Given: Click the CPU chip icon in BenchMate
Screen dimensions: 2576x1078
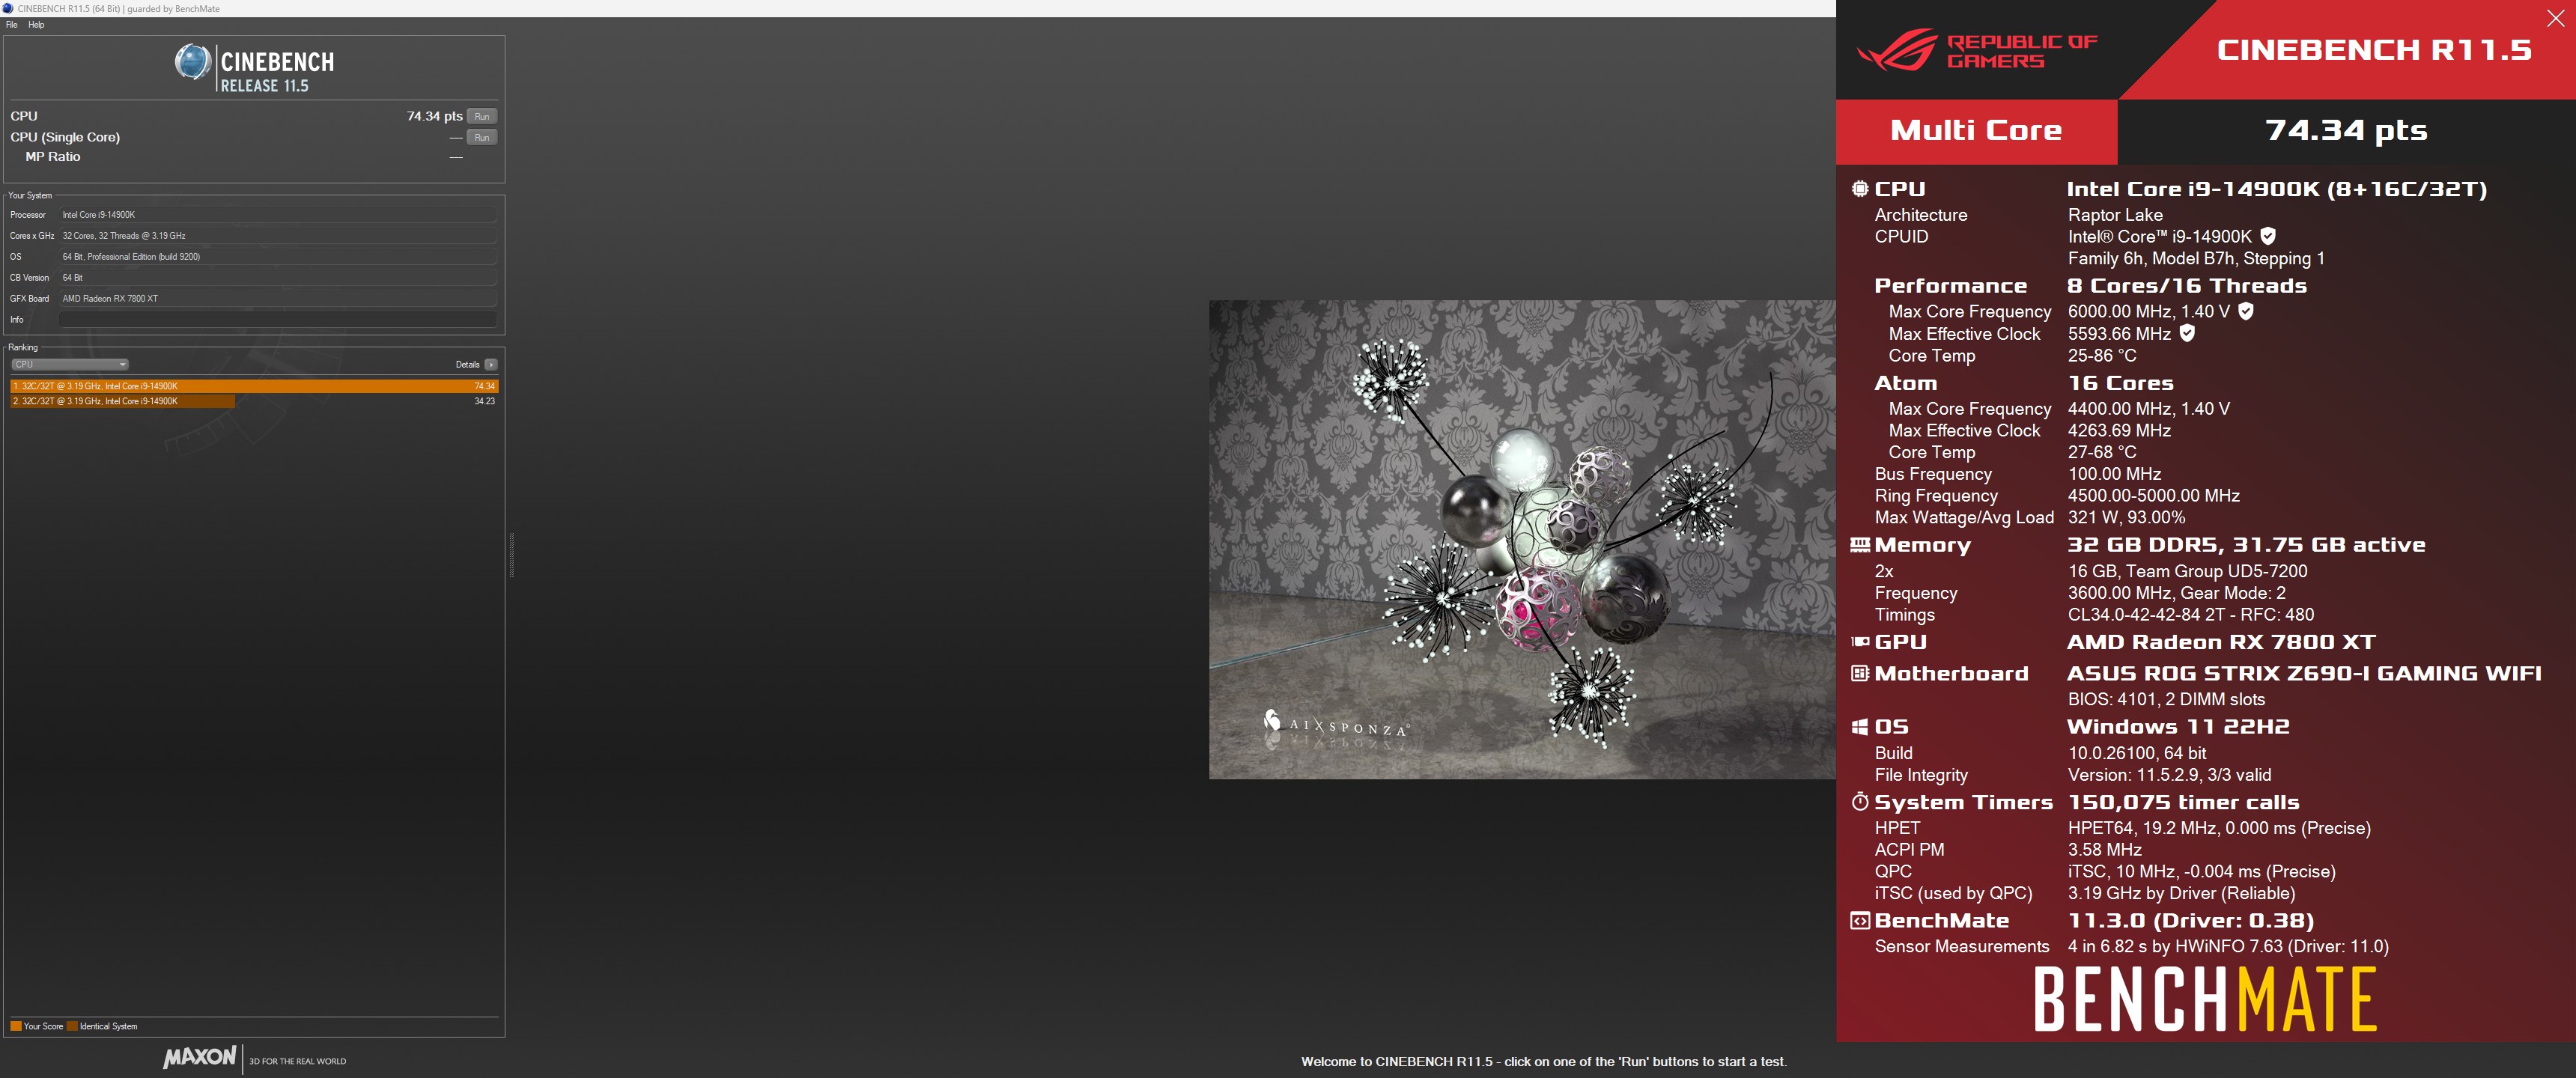Looking at the screenshot, I should click(1860, 189).
